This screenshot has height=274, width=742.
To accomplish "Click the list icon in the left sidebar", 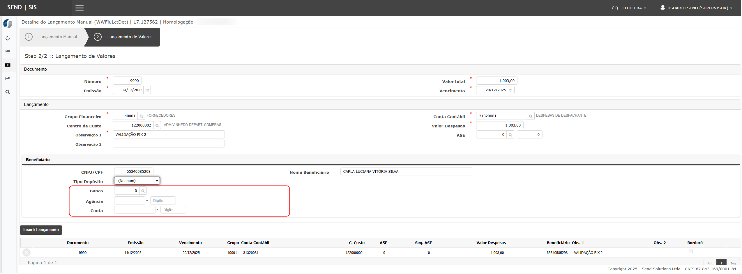I will (x=8, y=52).
